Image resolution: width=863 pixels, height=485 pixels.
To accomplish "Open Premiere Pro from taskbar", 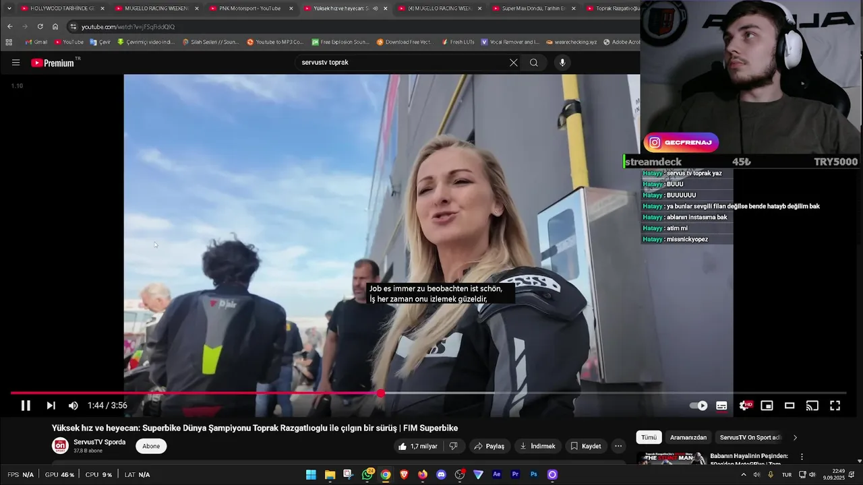I will coord(516,475).
